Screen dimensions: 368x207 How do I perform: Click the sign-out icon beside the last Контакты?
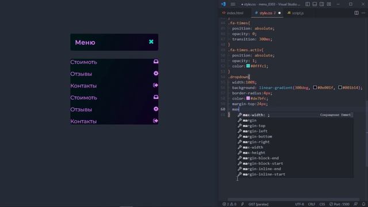click(156, 121)
